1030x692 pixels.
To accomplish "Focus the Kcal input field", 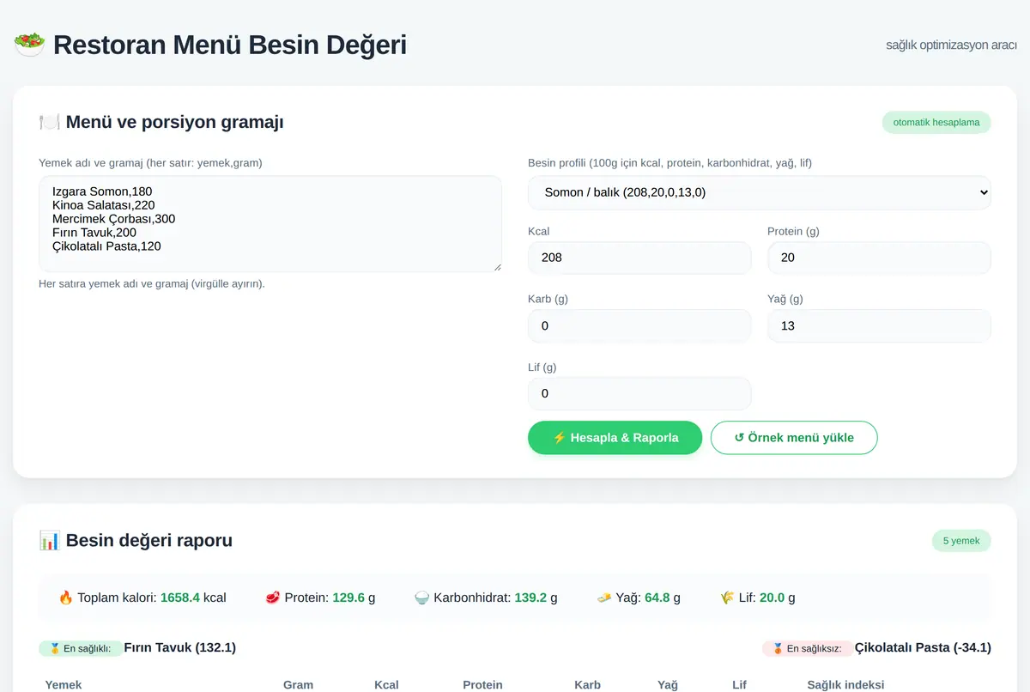I will 639,258.
